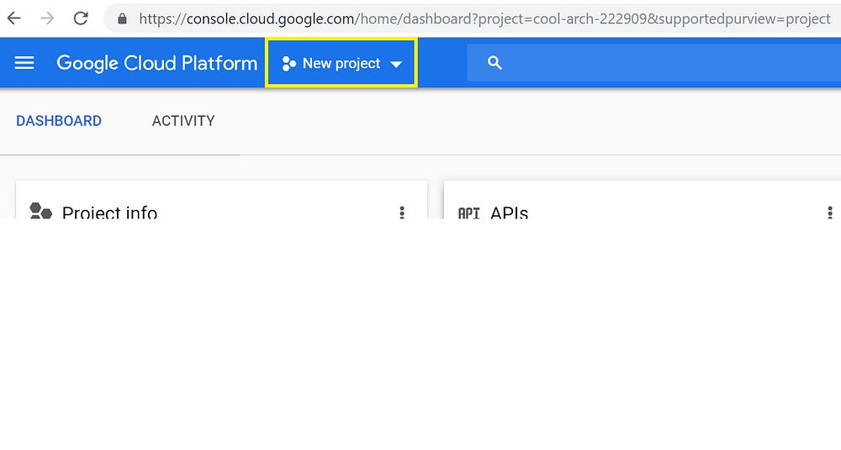This screenshot has width=841, height=450.
Task: Switch to the ACTIVITY tab
Action: tap(183, 121)
